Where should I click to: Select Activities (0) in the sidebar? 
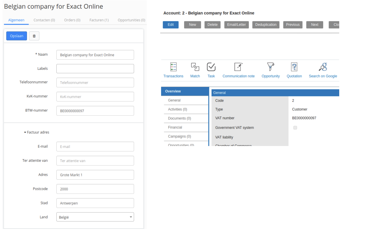186,109
